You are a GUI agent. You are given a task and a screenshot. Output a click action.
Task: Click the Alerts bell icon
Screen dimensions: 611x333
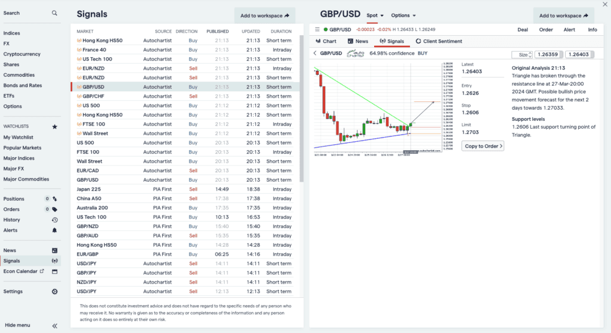point(55,230)
